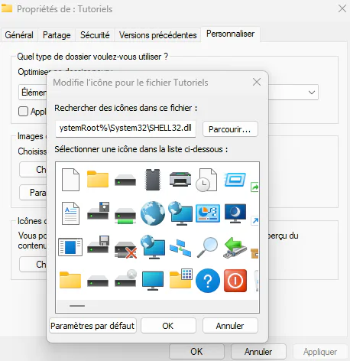The width and height of the screenshot is (350, 361).
Task: Pick the globe with monitor icon in third row
Action: click(153, 247)
